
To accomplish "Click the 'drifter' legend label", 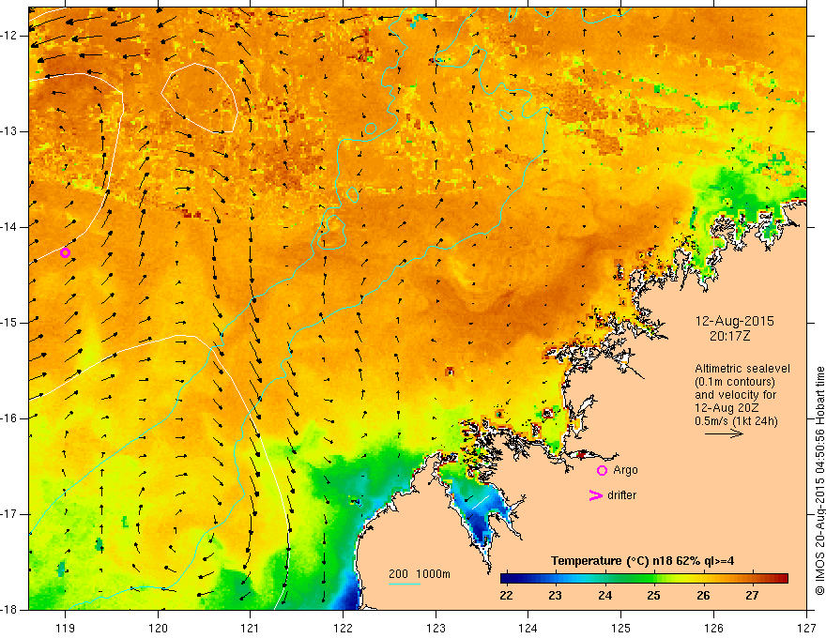I will tap(621, 495).
